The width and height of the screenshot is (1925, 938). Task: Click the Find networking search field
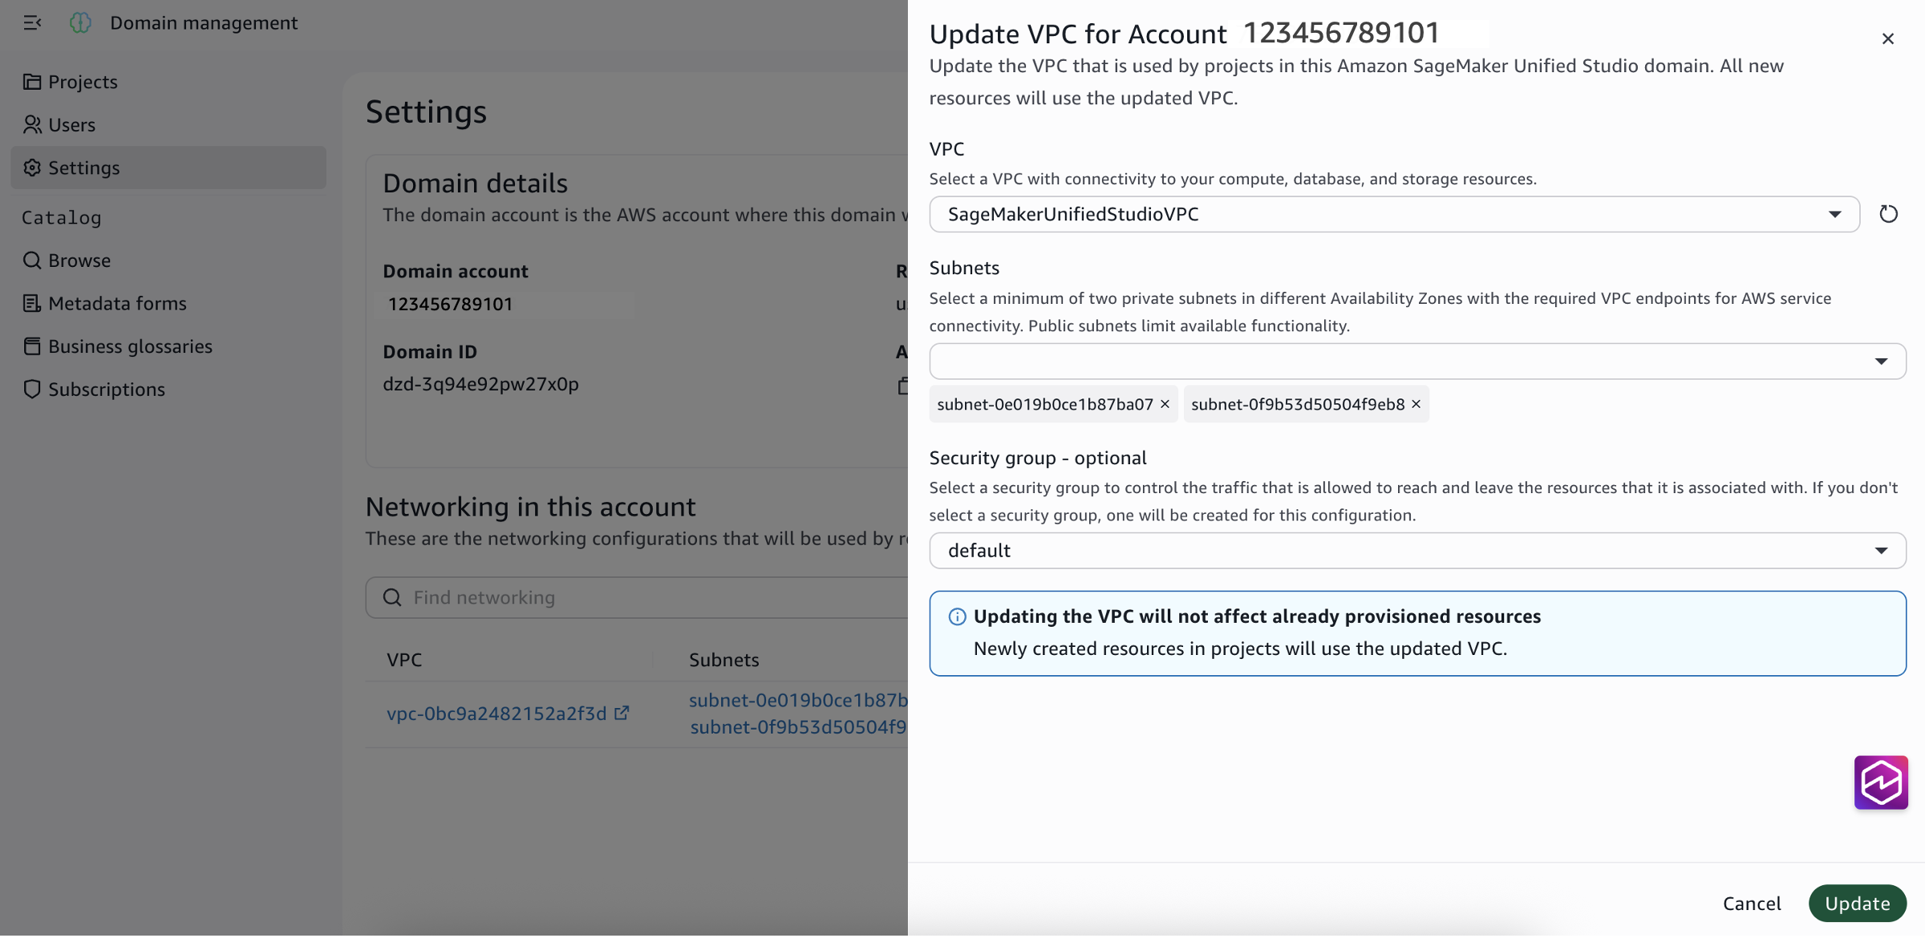click(637, 598)
